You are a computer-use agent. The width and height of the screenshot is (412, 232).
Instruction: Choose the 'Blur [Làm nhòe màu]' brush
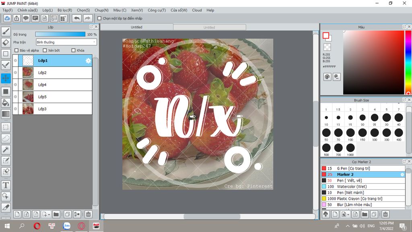(363, 205)
